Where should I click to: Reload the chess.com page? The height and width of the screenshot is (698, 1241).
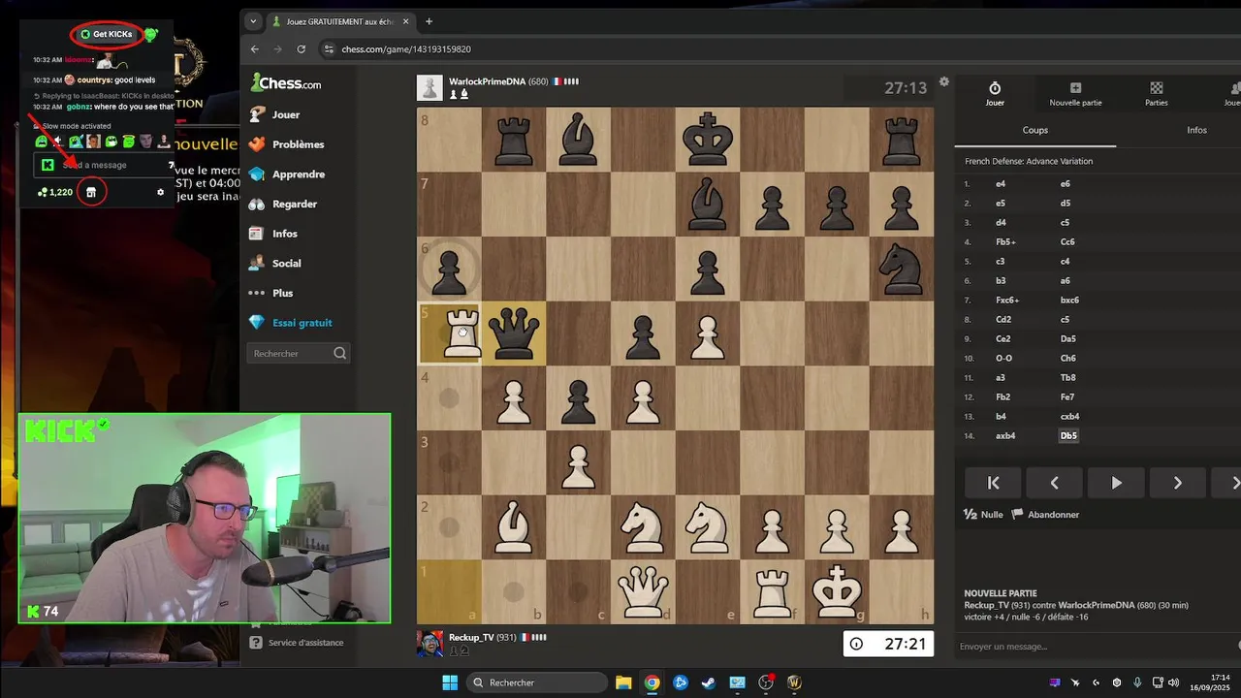pyautogui.click(x=302, y=48)
